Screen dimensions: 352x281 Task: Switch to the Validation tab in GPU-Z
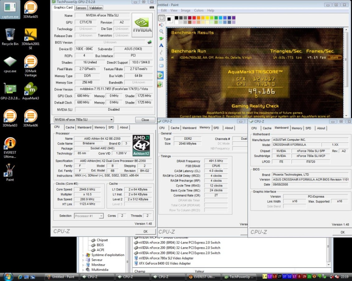click(x=96, y=8)
